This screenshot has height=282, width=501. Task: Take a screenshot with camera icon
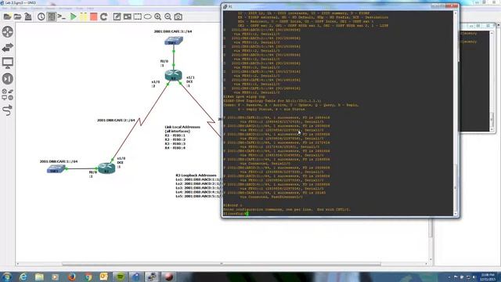coord(178,16)
